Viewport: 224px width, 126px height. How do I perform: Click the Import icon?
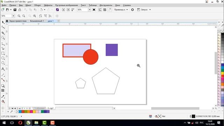point(63,10)
